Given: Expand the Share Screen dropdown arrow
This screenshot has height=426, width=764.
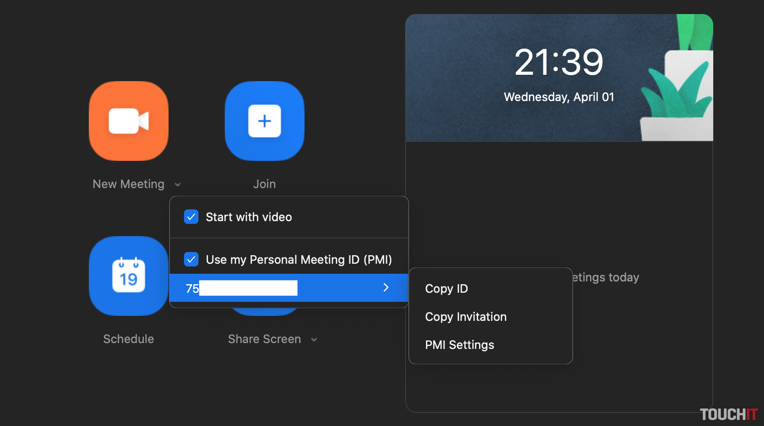Looking at the screenshot, I should tap(314, 339).
